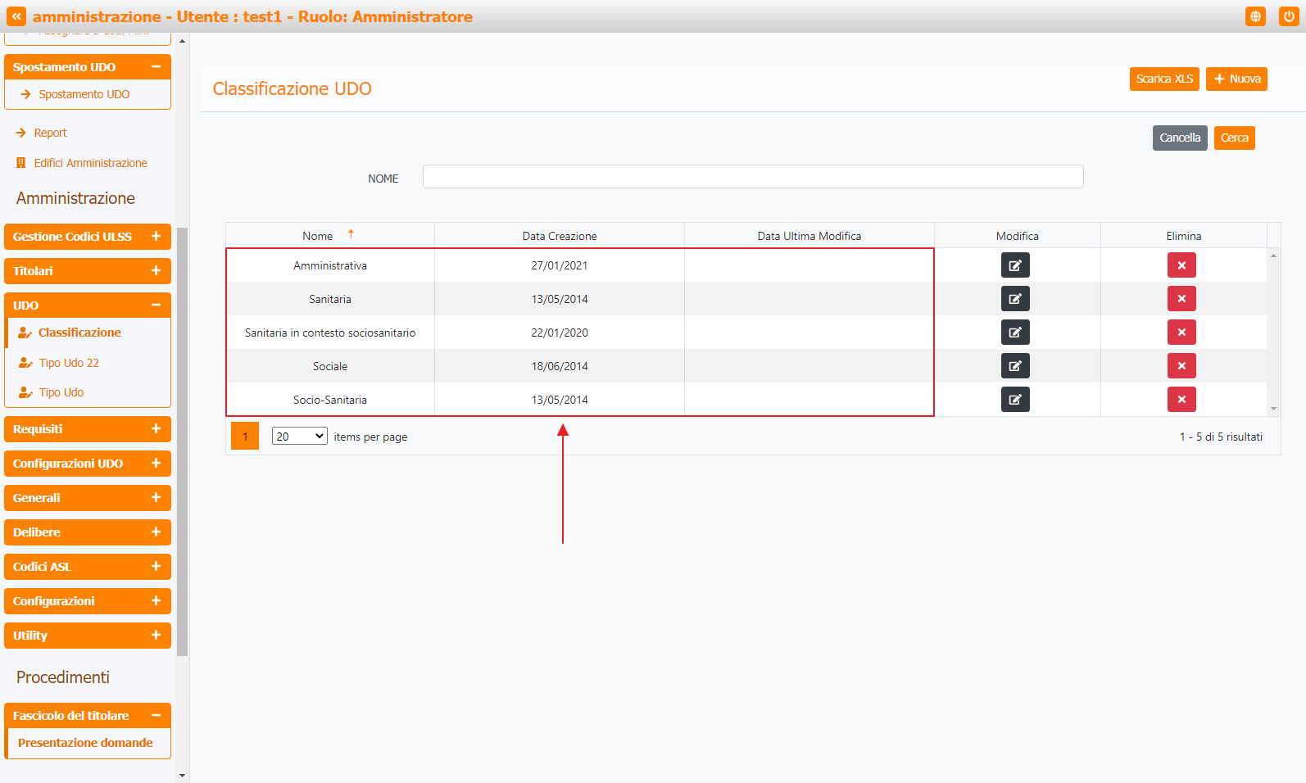Click the red delete icon for Socio-Sanitaria
1306x783 pixels.
(x=1181, y=400)
